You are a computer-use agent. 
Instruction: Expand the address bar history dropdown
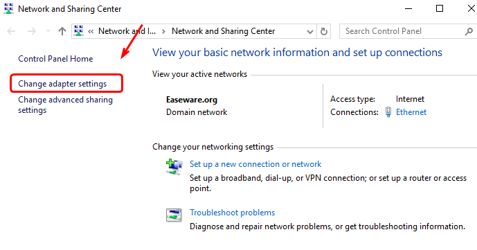(310, 31)
